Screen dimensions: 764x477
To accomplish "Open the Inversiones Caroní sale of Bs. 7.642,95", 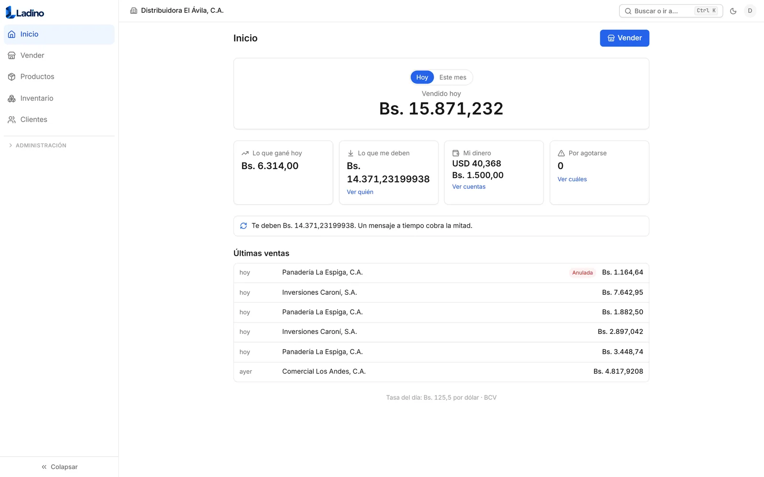I will coord(441,292).
